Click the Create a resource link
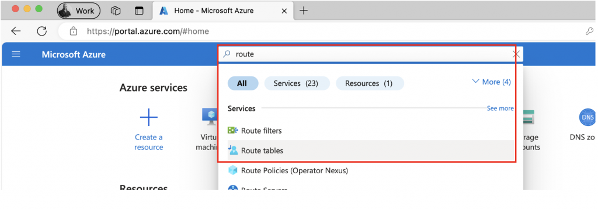Image resolution: width=598 pixels, height=210 pixels. click(149, 142)
